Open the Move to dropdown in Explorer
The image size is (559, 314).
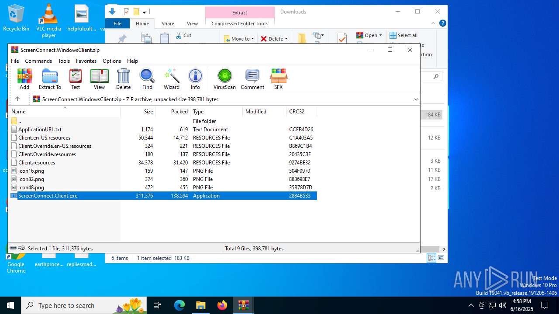click(x=239, y=39)
